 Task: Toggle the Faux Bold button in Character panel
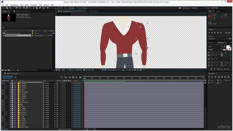[x=212, y=69]
